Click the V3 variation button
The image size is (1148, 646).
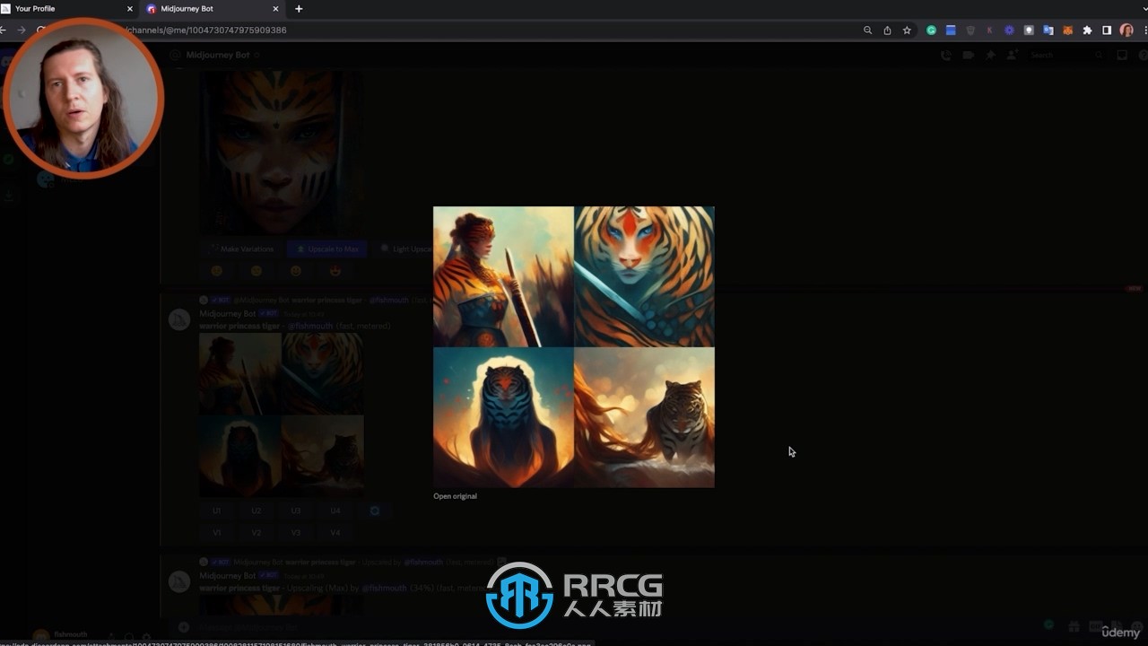(x=295, y=532)
